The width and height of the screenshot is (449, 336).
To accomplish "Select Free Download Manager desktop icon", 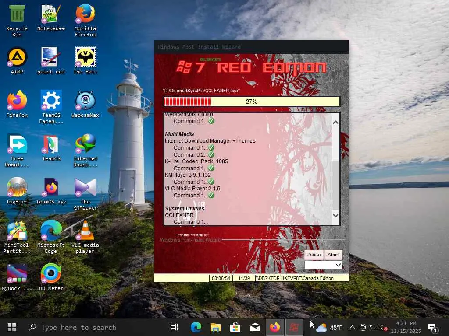I will 17,150.
